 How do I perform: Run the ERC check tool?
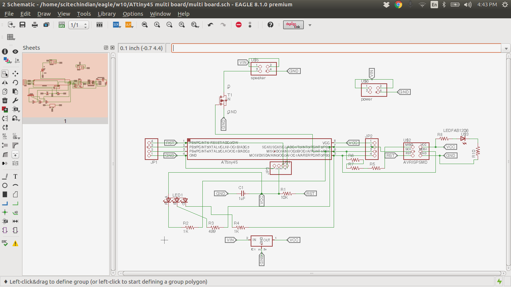coord(5,243)
